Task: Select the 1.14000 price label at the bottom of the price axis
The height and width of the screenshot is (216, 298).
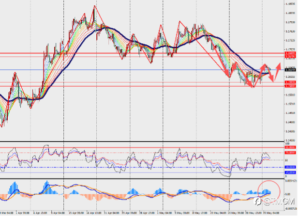Action: 290,140
